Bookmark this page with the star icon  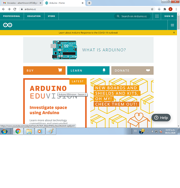point(152,9)
